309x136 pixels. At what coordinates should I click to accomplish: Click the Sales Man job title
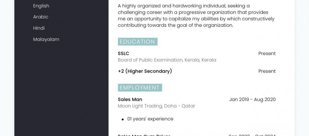pyautogui.click(x=130, y=100)
